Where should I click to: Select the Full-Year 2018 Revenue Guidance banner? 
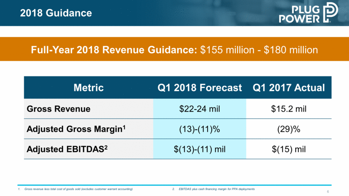pos(174,50)
